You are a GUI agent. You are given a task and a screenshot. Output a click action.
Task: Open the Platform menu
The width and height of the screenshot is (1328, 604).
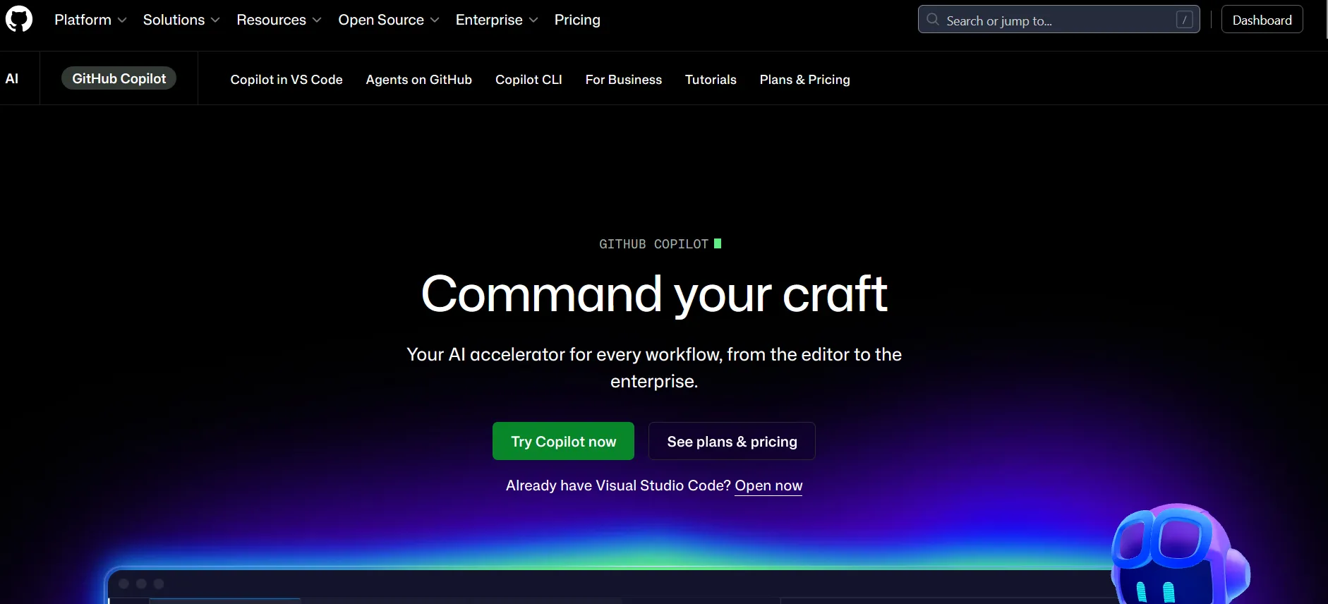pyautogui.click(x=90, y=20)
